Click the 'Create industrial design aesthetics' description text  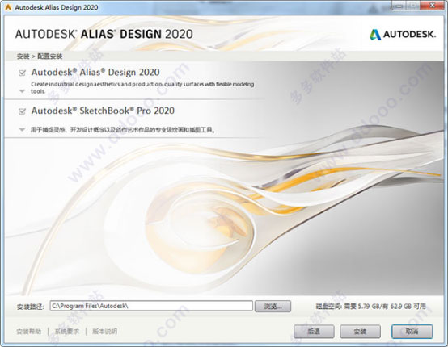142,87
